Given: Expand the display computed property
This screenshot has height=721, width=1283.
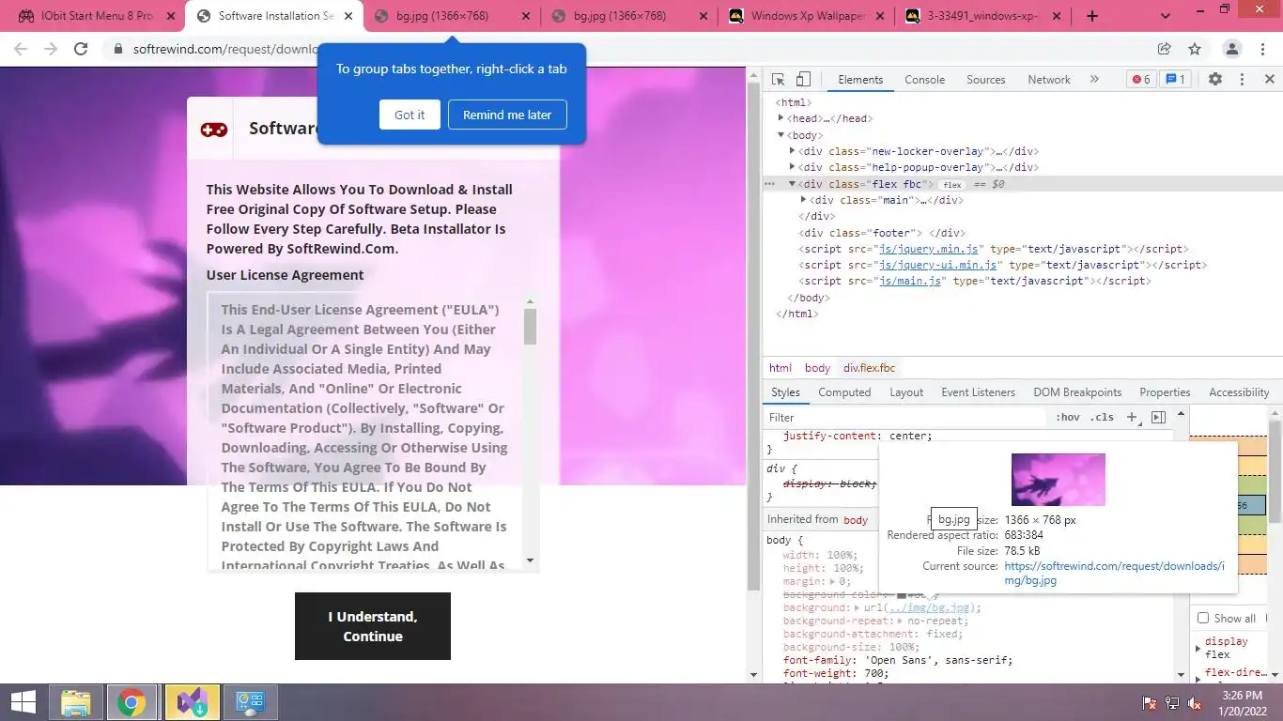Looking at the screenshot, I should point(1198,648).
